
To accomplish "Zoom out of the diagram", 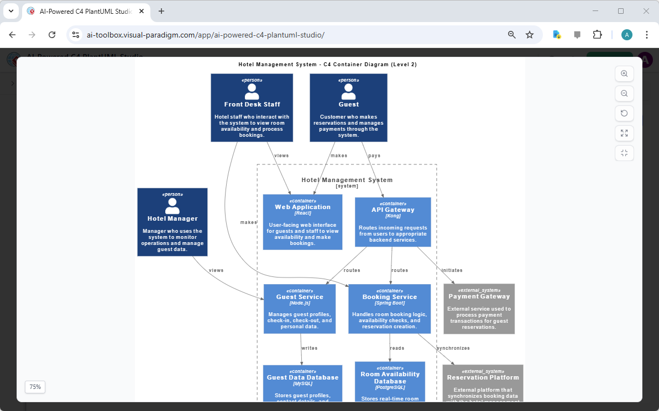I will pyautogui.click(x=624, y=93).
